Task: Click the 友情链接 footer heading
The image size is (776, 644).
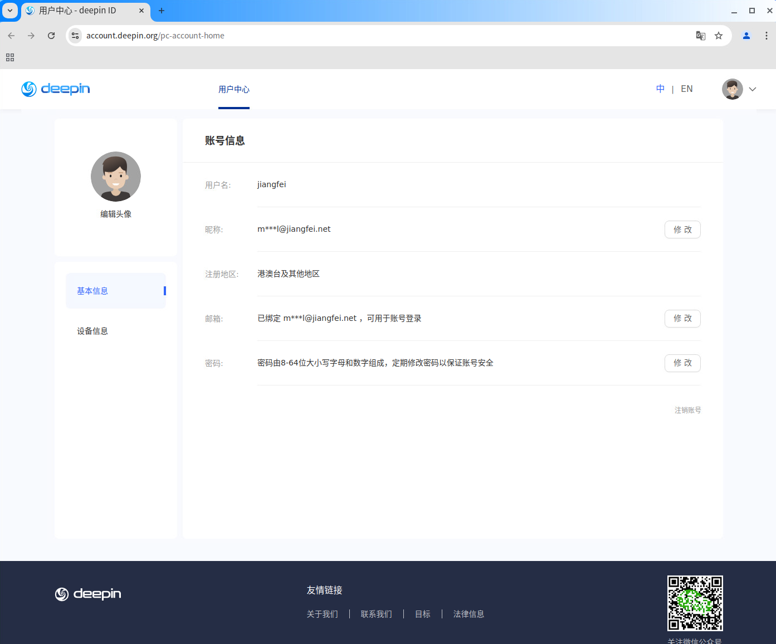Action: [x=325, y=590]
